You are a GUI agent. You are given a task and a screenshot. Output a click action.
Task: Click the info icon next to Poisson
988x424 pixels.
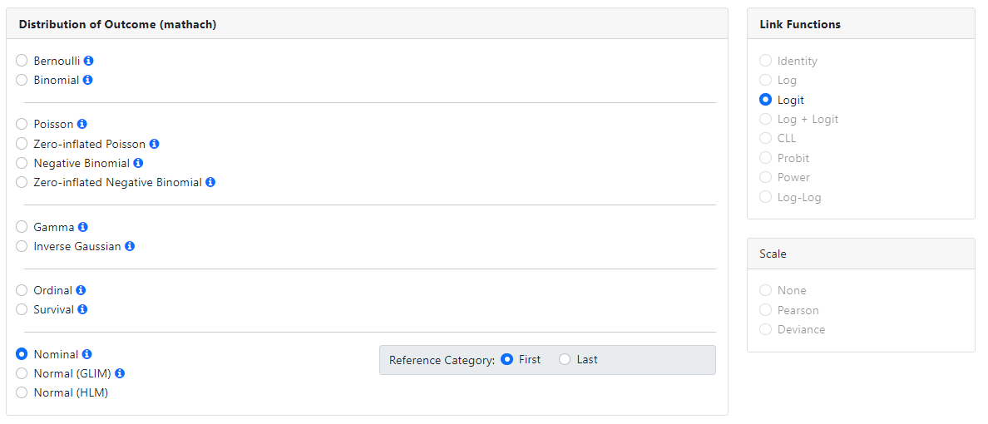(x=82, y=124)
